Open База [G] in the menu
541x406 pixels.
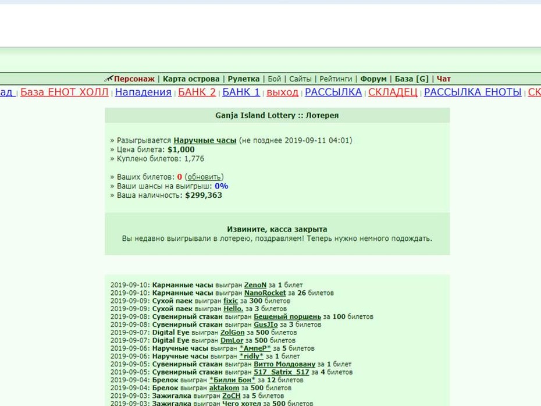(411, 79)
